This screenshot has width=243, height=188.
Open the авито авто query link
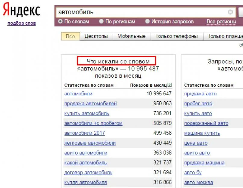[197, 153]
